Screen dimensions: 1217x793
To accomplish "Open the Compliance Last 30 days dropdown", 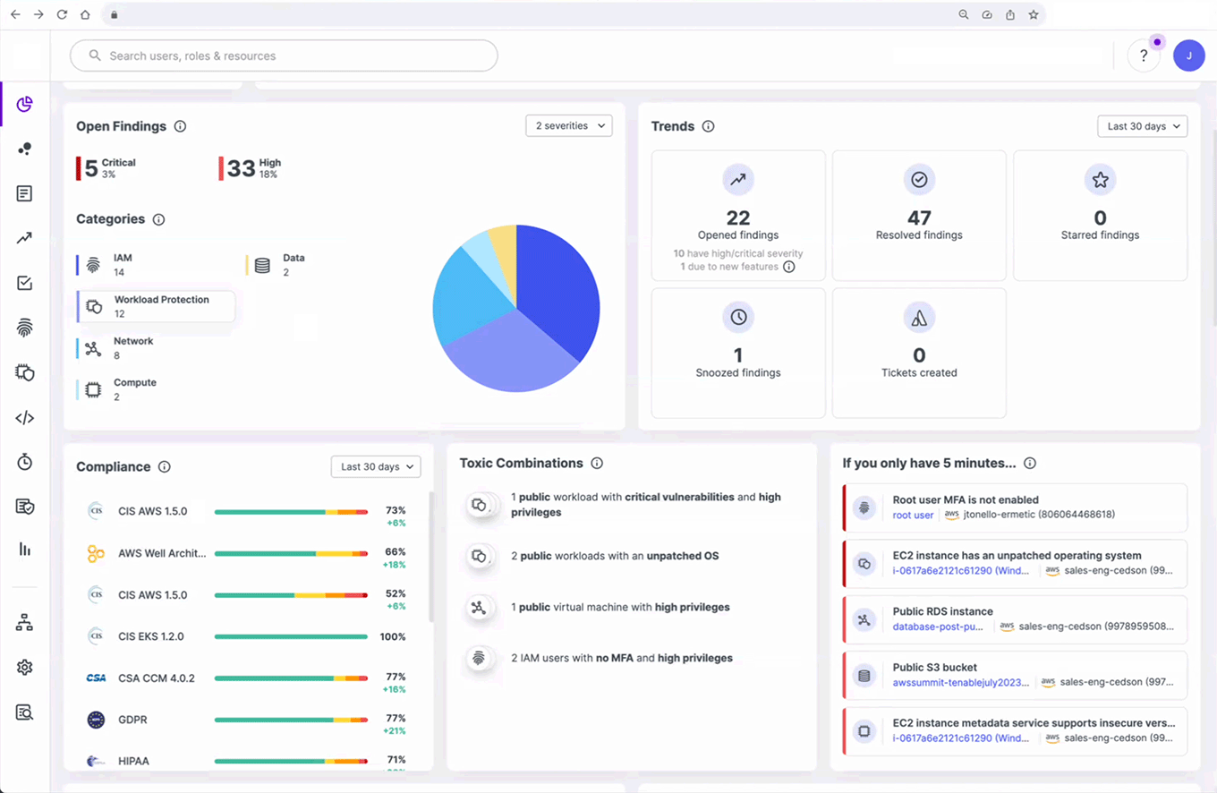I will (376, 466).
